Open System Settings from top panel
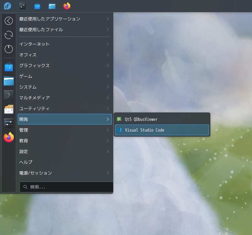The image size is (252, 235). coord(22,6)
